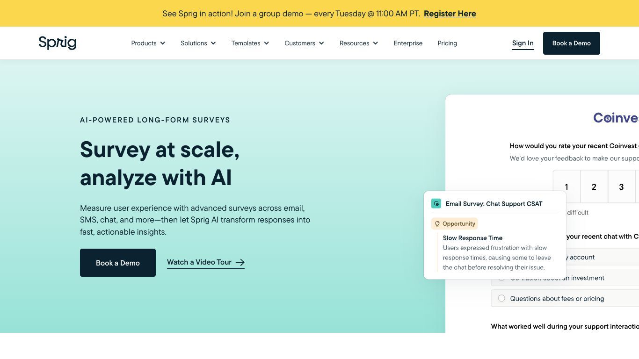The width and height of the screenshot is (639, 359).
Task: Click the Email Survey teal icon
Action: click(436, 203)
